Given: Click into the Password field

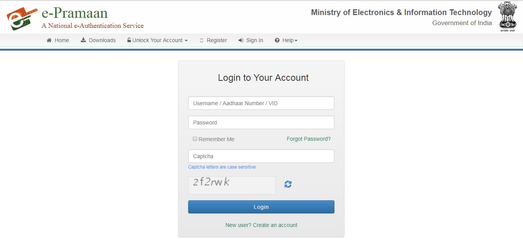Looking at the screenshot, I should click(x=261, y=123).
